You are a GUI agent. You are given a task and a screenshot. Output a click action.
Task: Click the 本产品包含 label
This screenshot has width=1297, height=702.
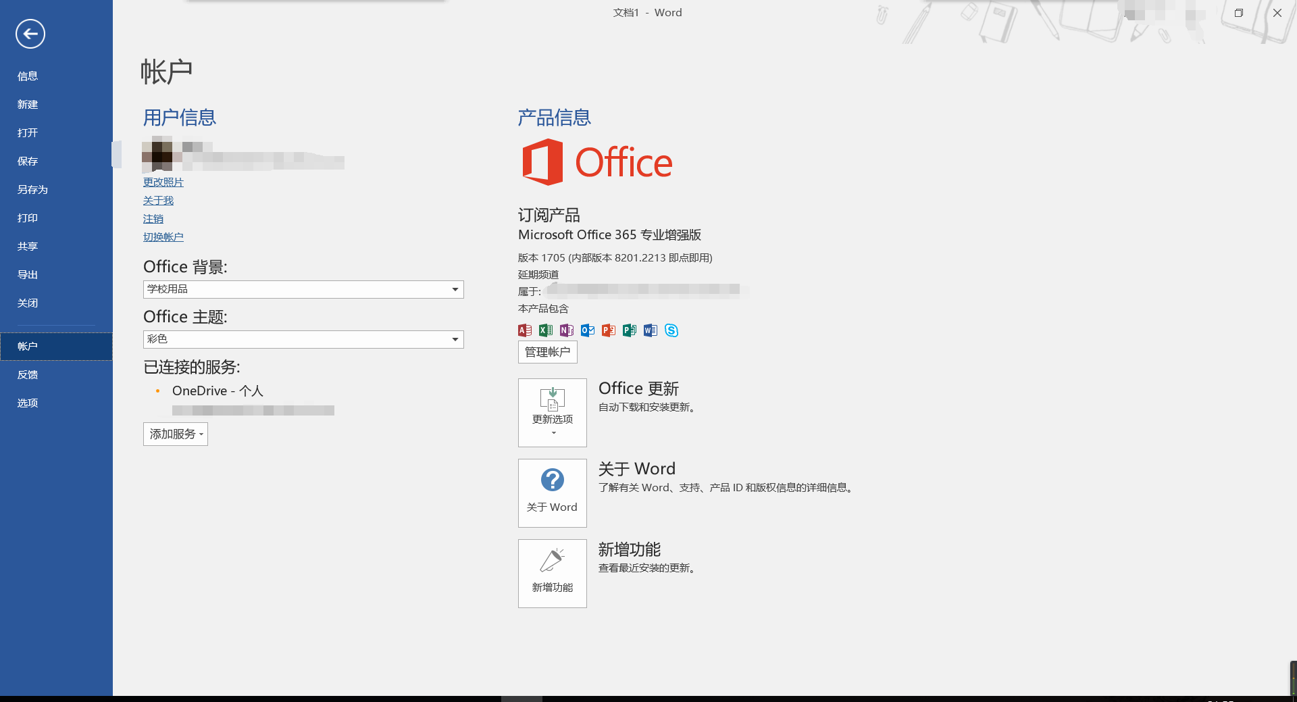click(x=544, y=309)
